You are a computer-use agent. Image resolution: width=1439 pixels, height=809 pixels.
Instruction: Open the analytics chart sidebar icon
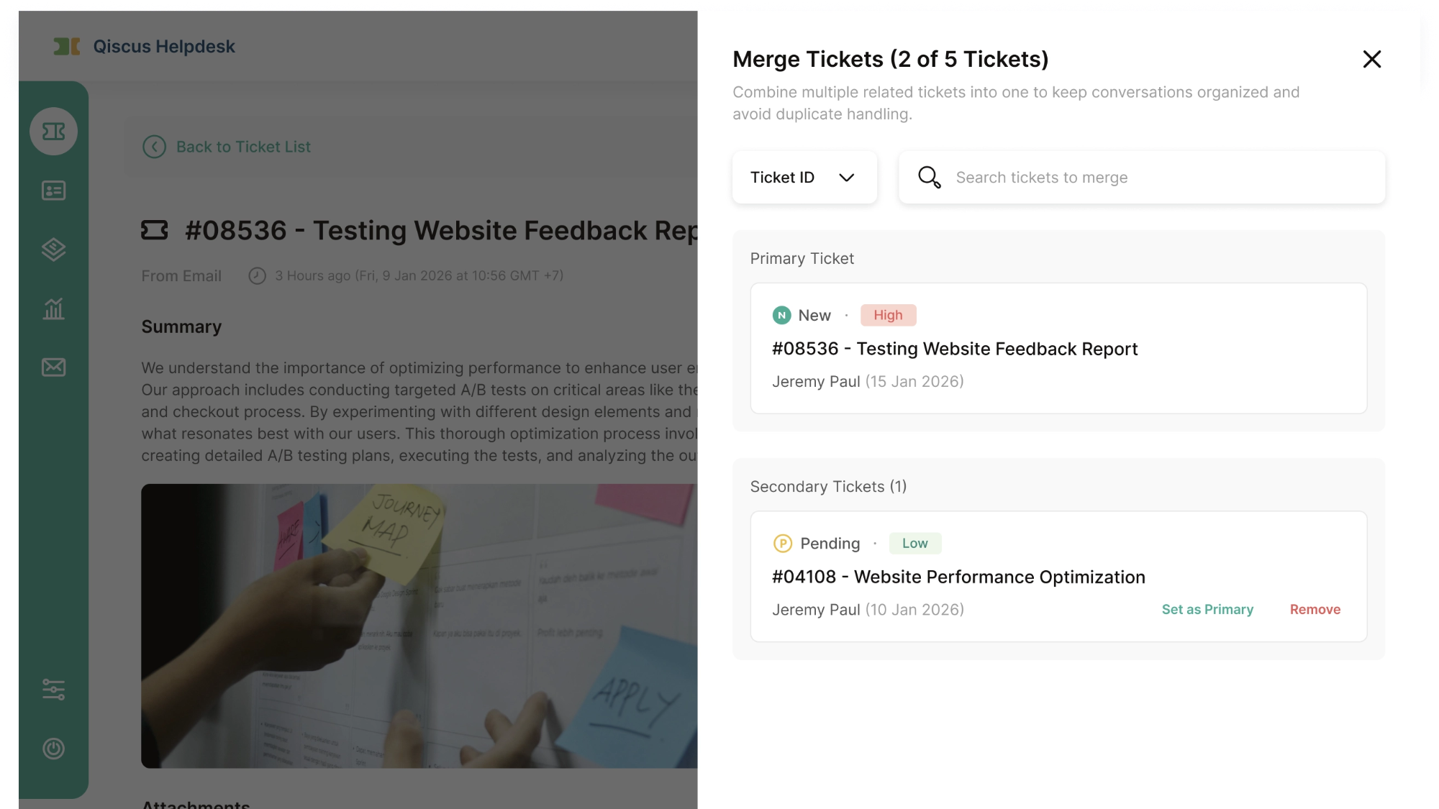point(53,308)
